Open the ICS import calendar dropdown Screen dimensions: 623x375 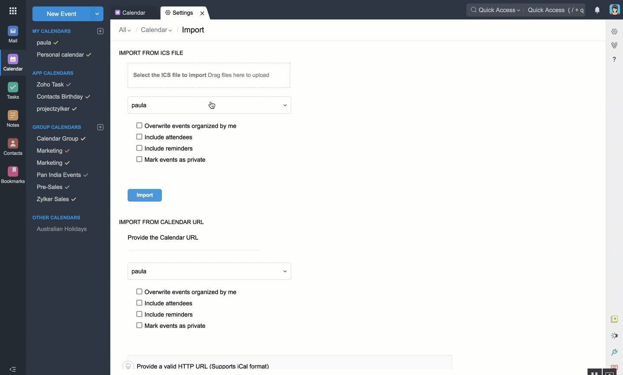[x=209, y=105]
